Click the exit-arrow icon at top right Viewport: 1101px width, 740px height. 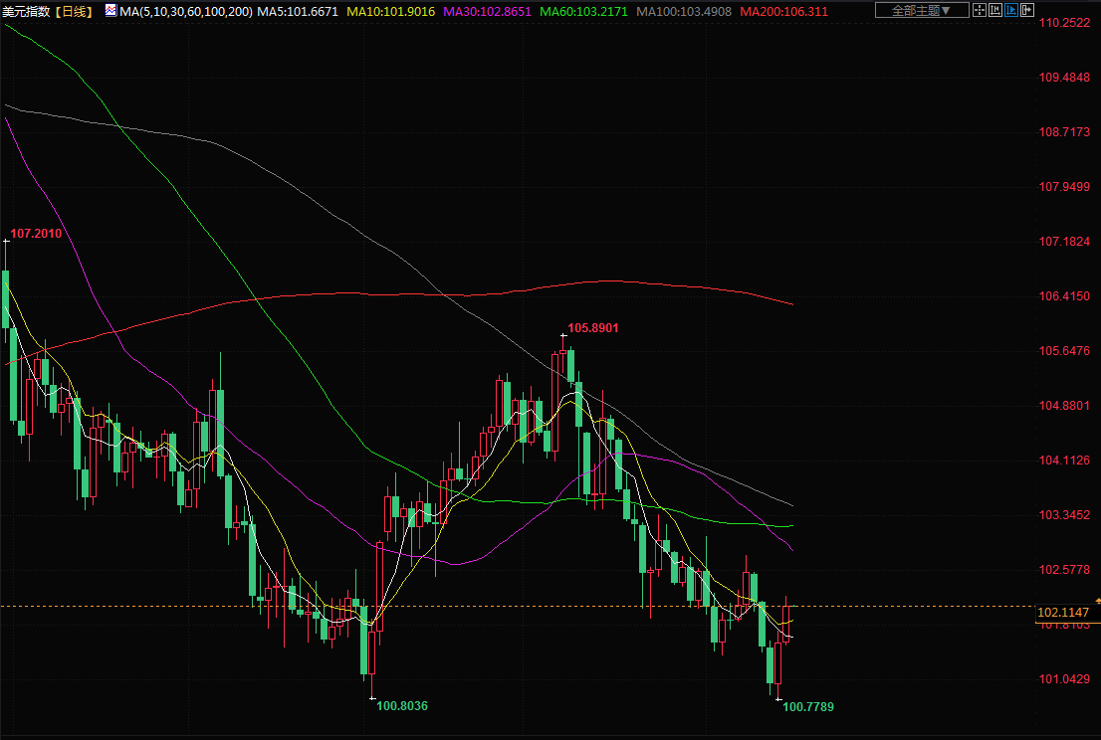(x=1027, y=11)
